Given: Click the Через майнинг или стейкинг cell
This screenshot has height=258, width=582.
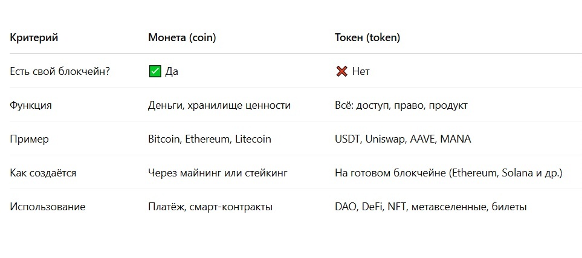Looking at the screenshot, I should click(218, 173).
